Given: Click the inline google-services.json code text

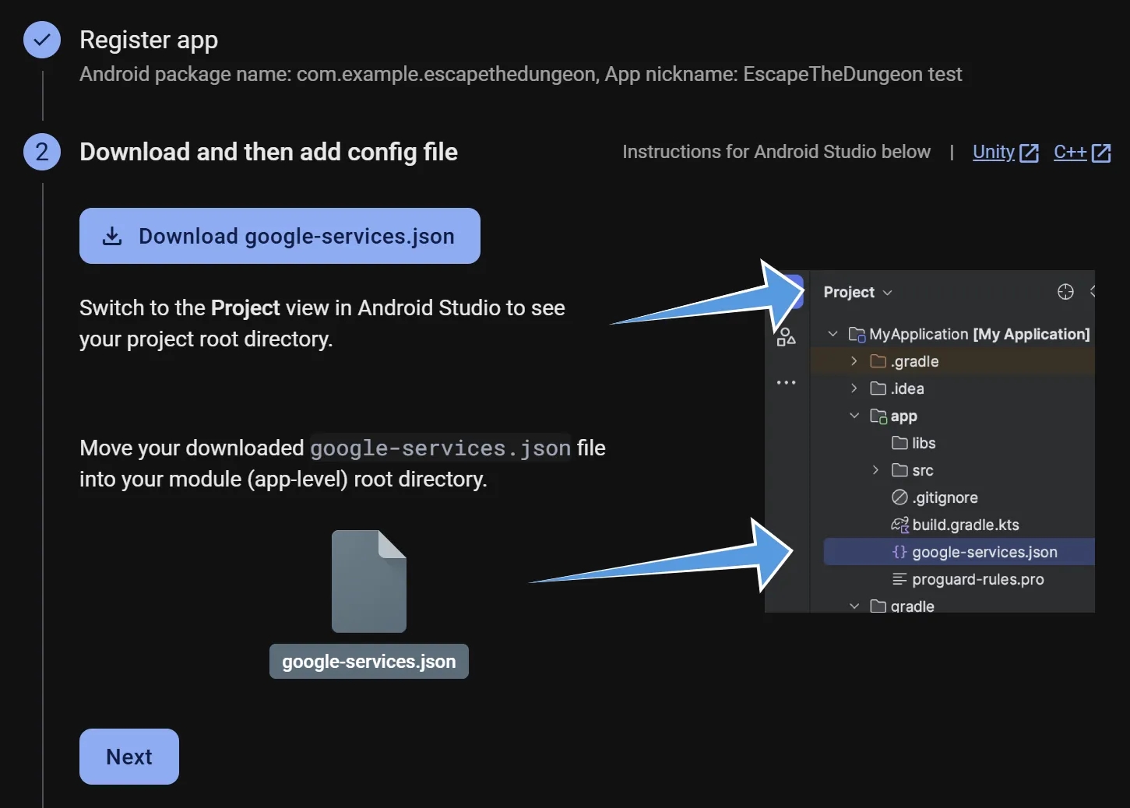Looking at the screenshot, I should (x=441, y=448).
